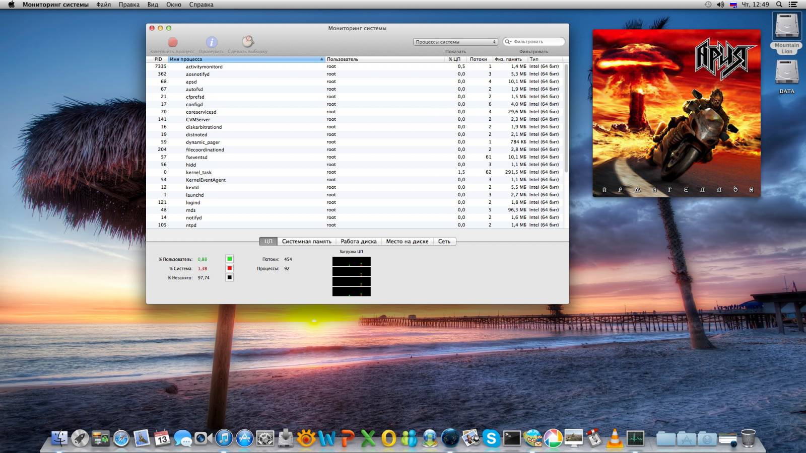The width and height of the screenshot is (806, 453).
Task: Click the Фильтровать search field
Action: (534, 42)
